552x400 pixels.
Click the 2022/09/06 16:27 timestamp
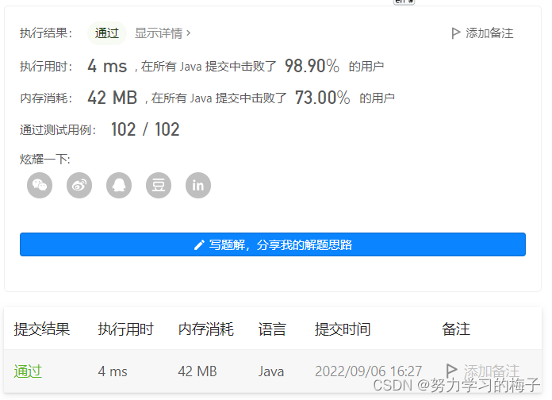point(368,371)
